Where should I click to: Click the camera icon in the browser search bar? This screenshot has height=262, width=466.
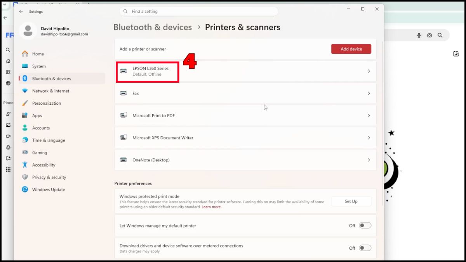coord(429,35)
